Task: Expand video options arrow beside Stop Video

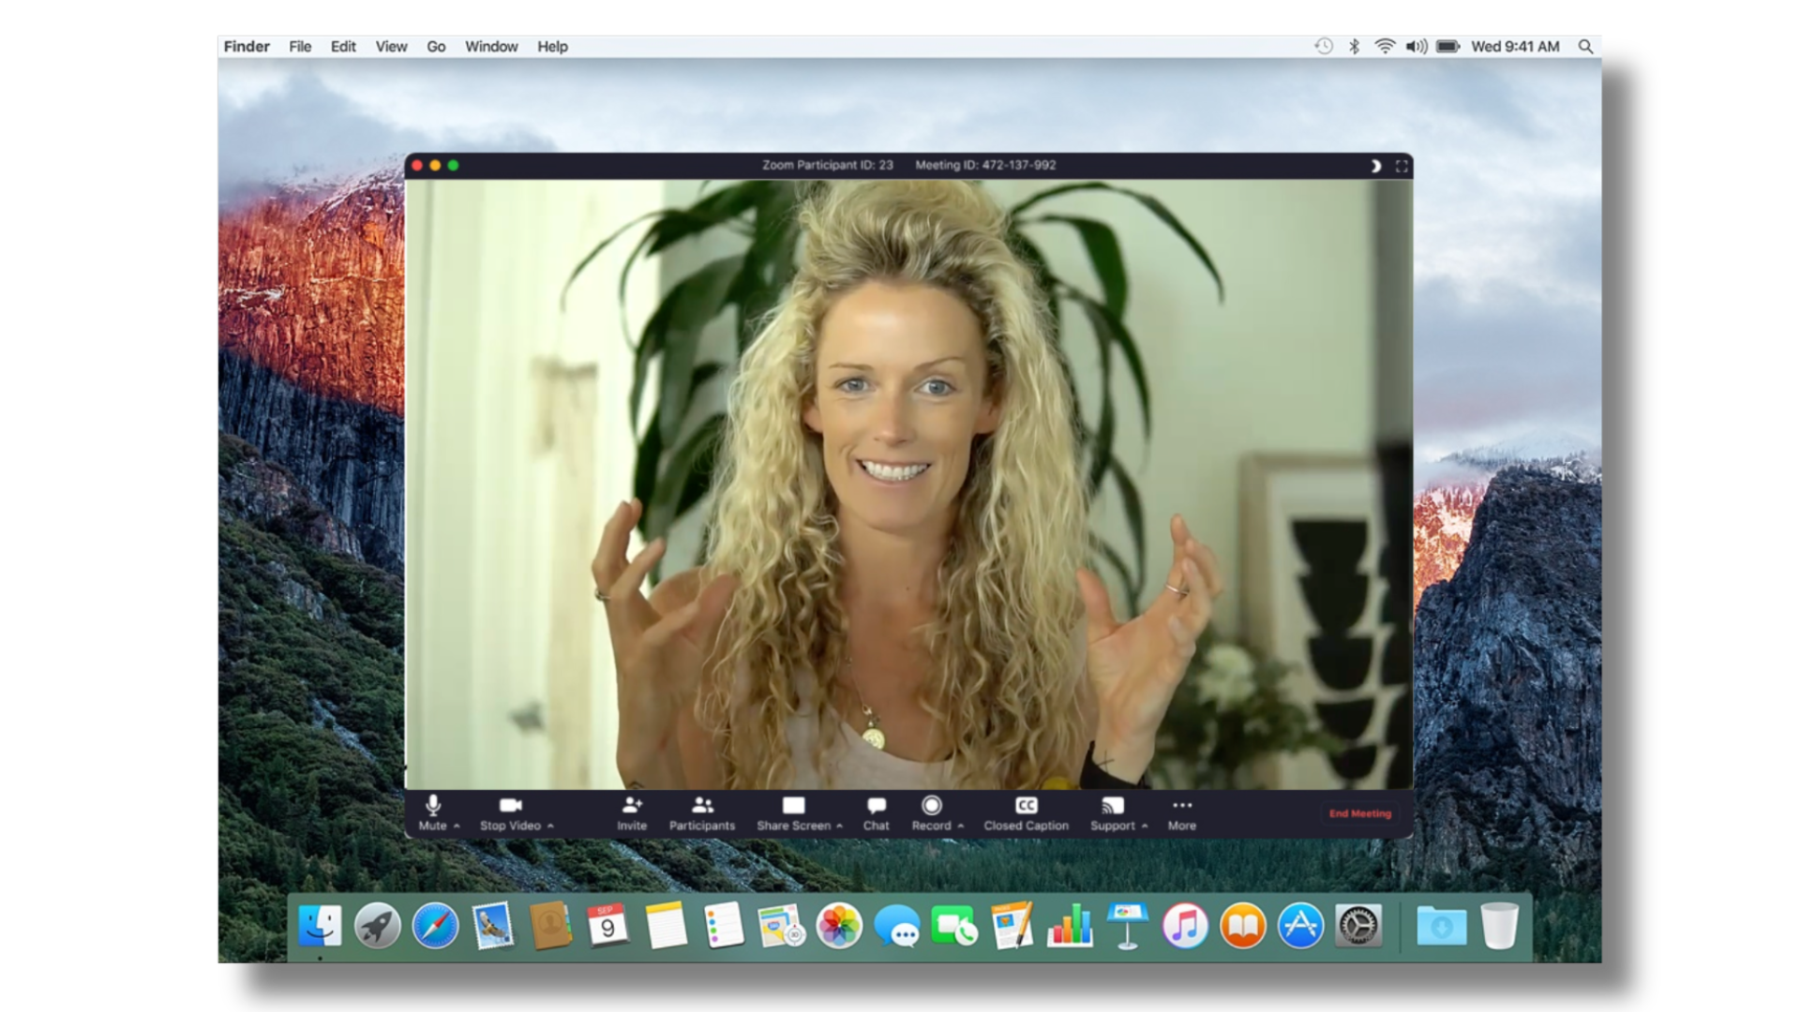Action: click(x=550, y=826)
